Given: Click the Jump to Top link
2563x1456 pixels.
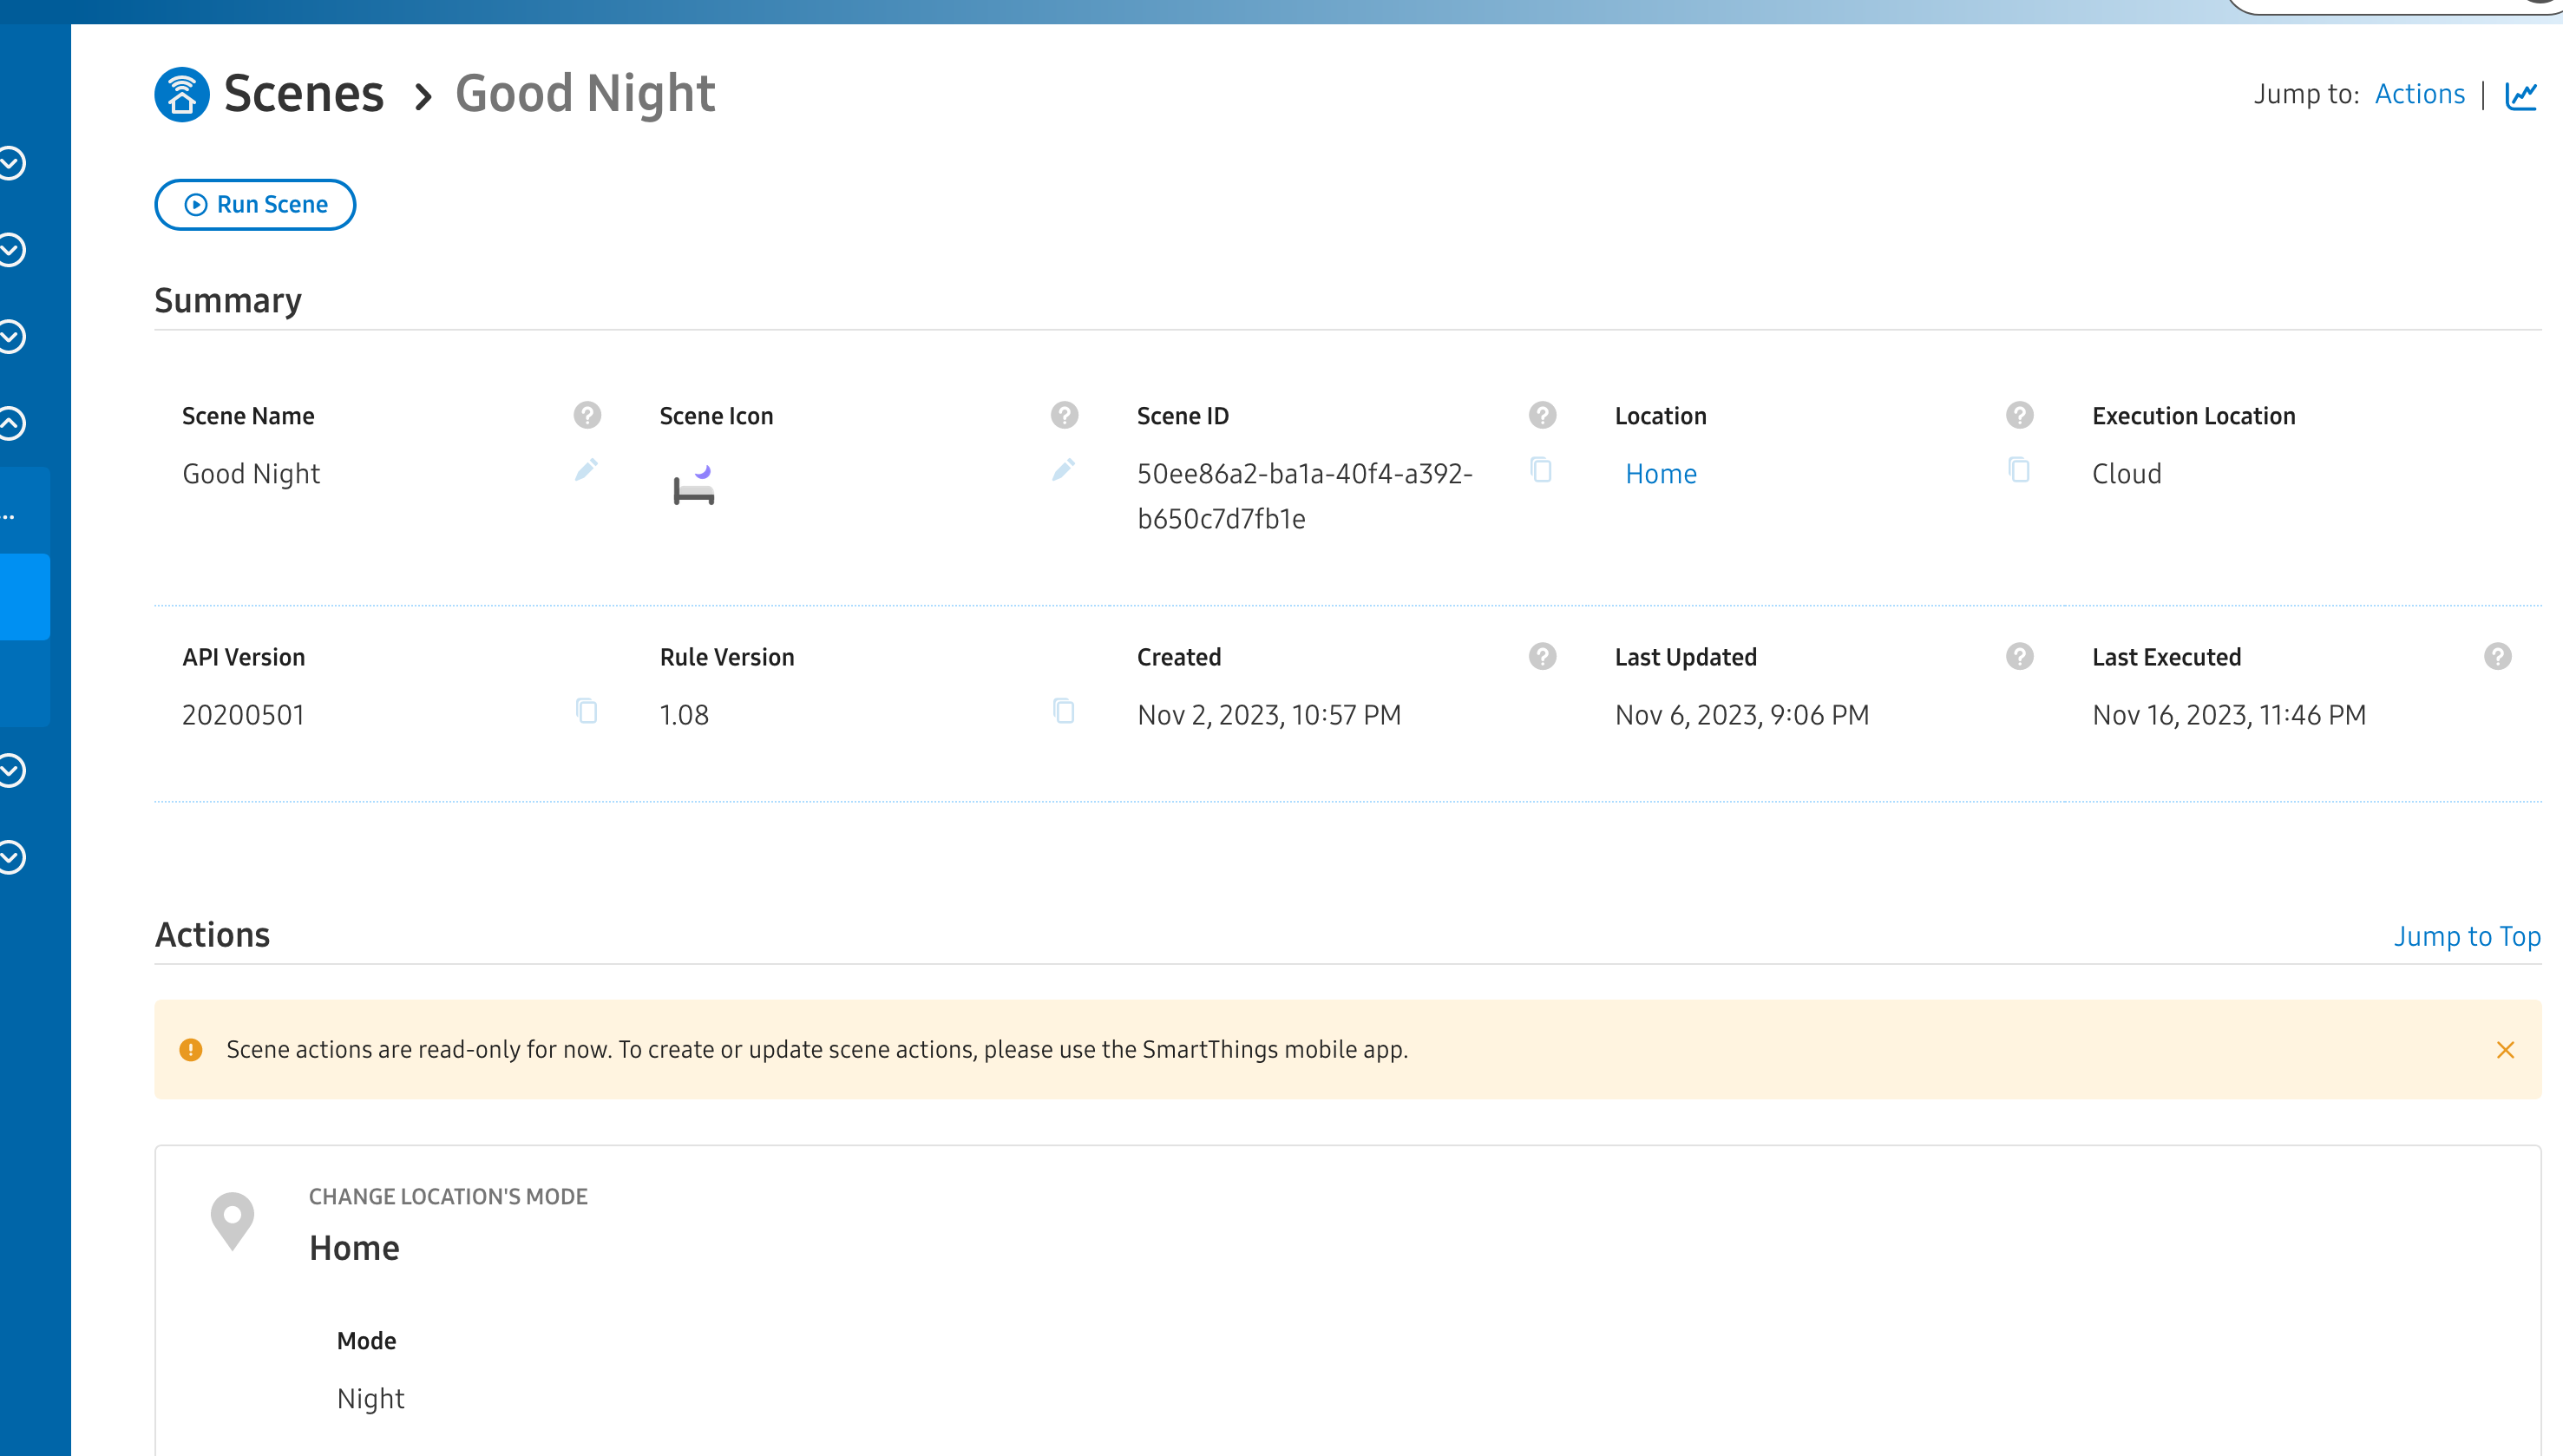Looking at the screenshot, I should pyautogui.click(x=2466, y=936).
